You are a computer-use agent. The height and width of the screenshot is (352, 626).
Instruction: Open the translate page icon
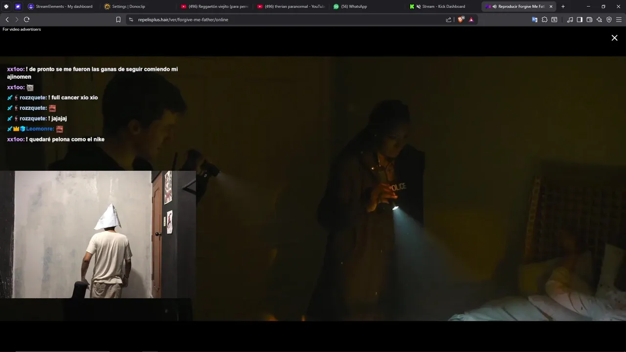535,20
